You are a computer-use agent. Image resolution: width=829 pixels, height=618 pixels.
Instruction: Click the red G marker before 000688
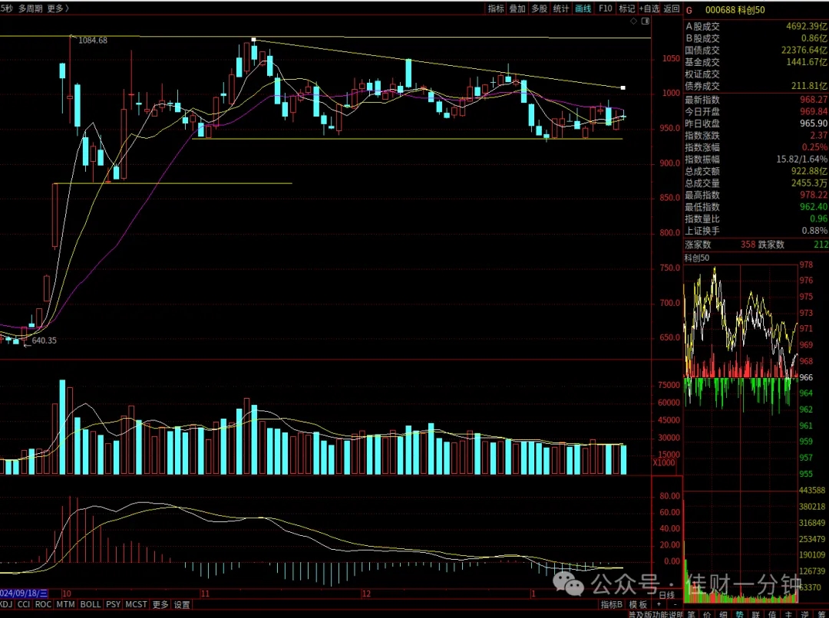click(x=689, y=10)
